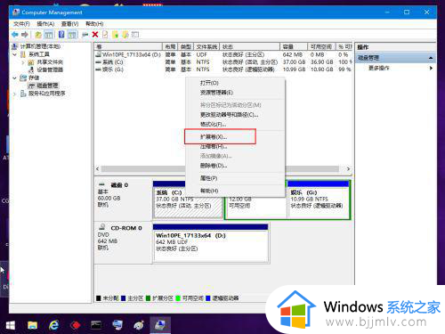Image resolution: width=445 pixels, height=334 pixels.
Task: Sort by the 卷 column header
Action: tap(128, 46)
